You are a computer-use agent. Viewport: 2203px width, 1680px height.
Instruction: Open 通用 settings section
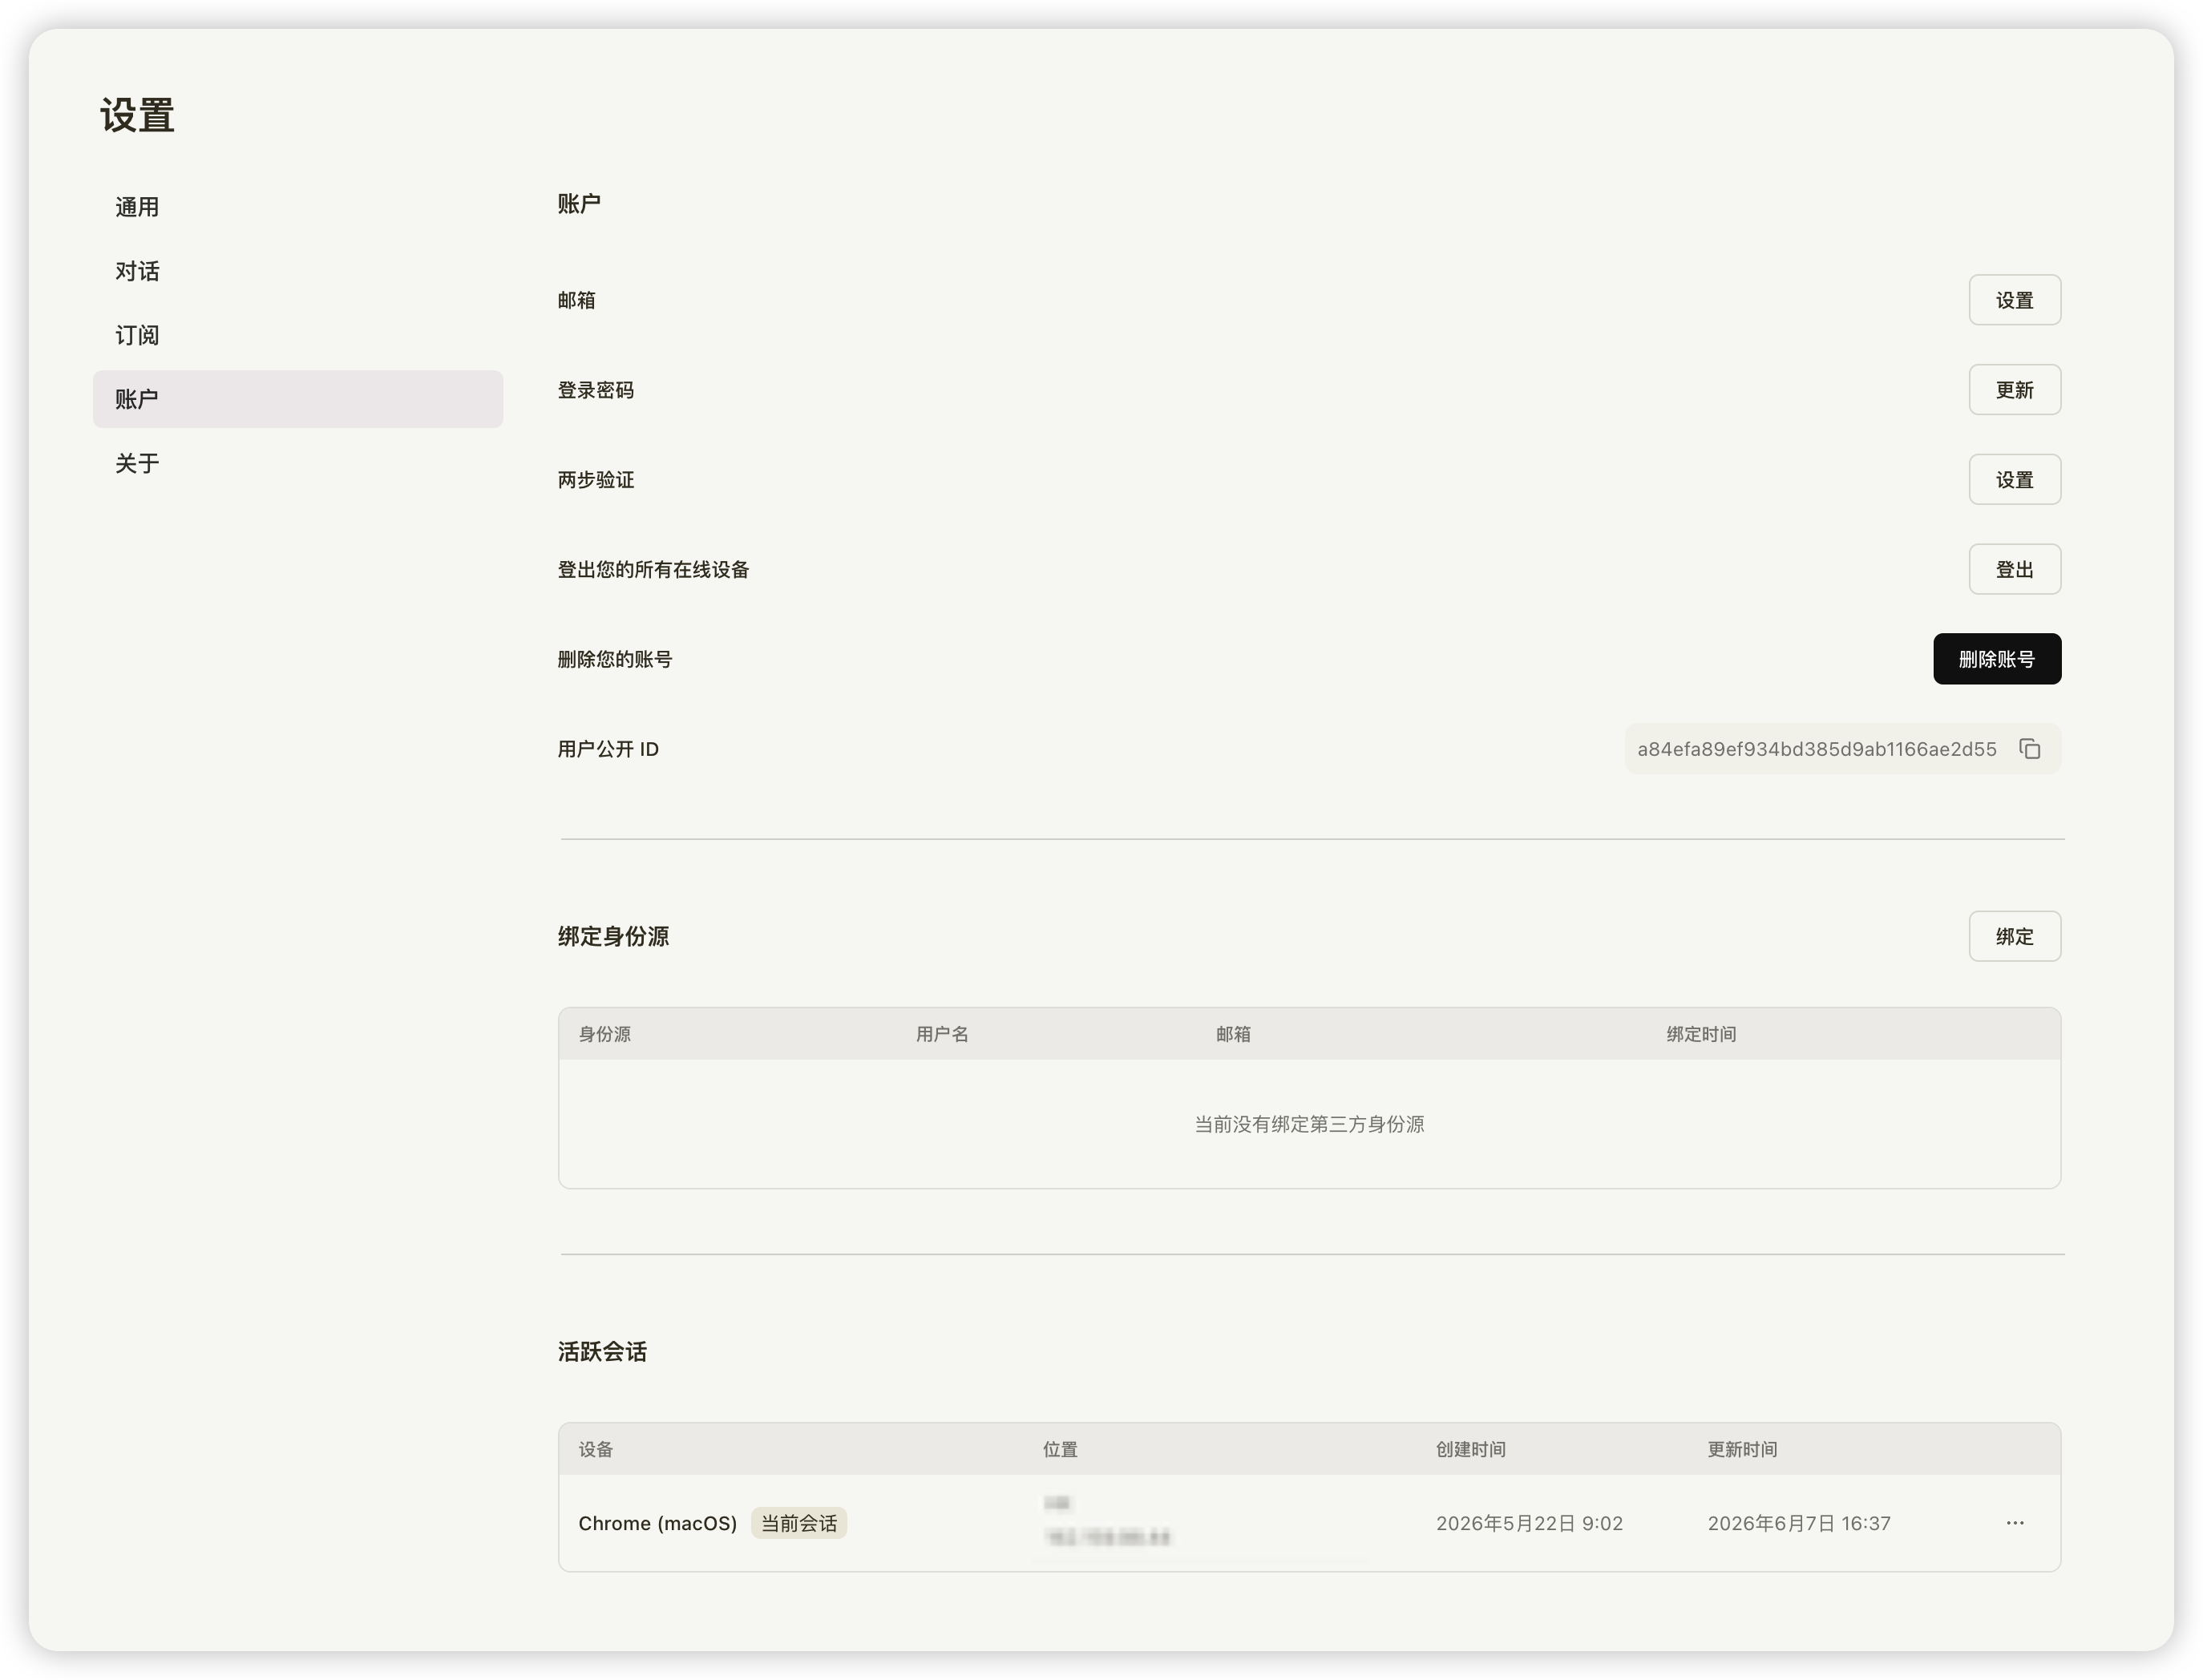(297, 207)
